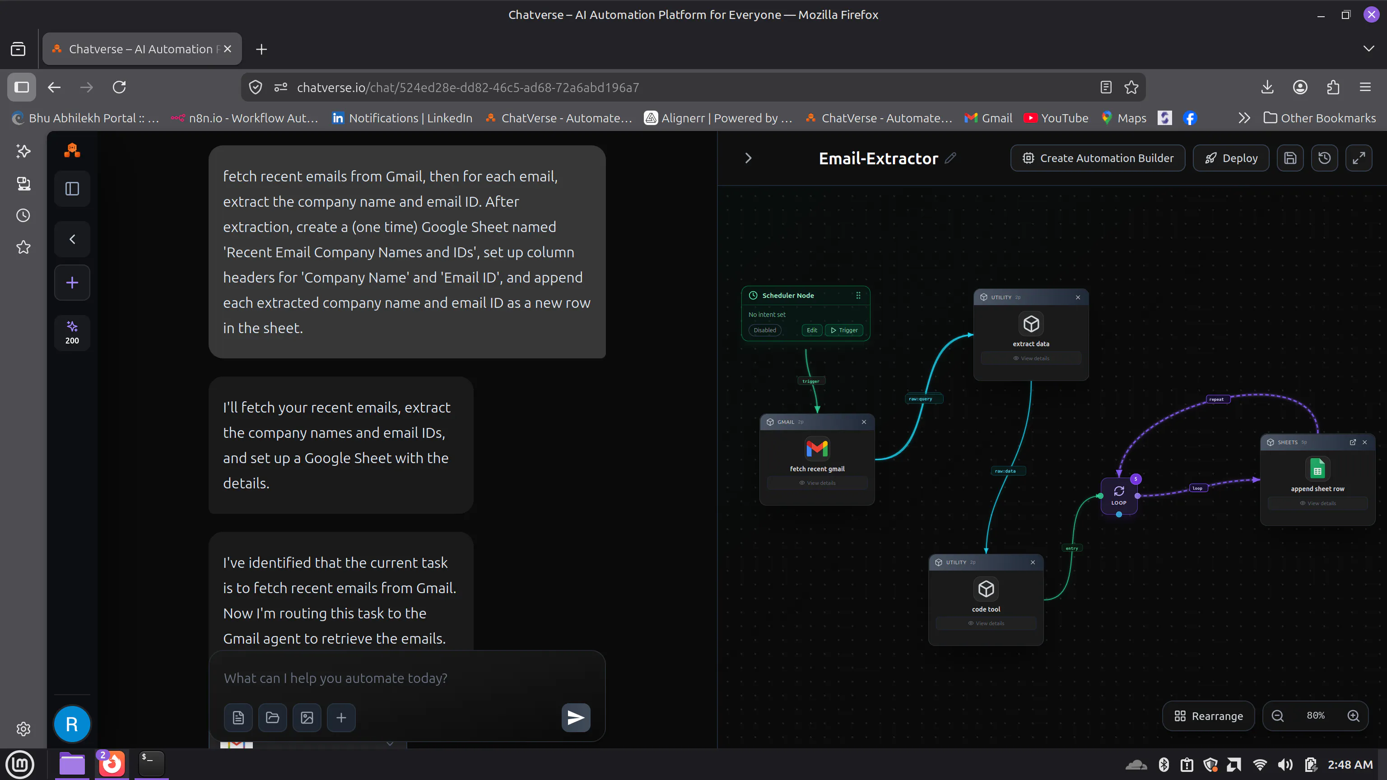Screen dimensions: 1387x780
Task: Attach an image to the message
Action: pos(307,718)
